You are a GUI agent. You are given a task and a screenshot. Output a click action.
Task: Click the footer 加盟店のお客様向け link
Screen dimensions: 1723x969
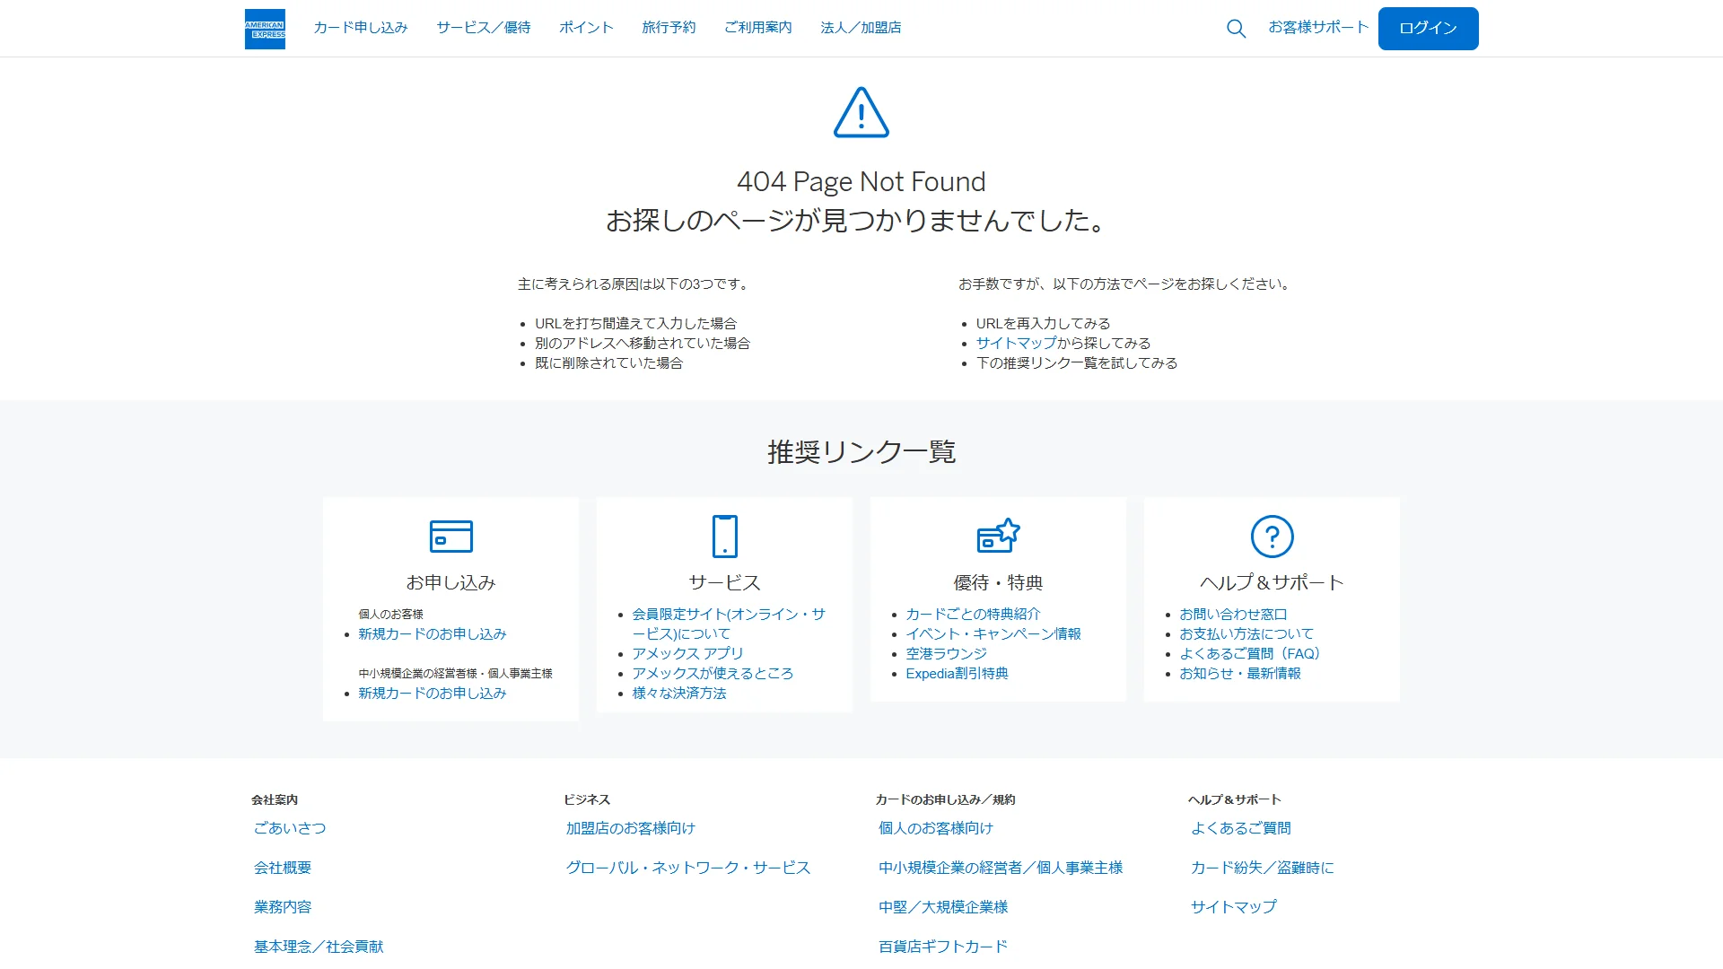pyautogui.click(x=631, y=828)
